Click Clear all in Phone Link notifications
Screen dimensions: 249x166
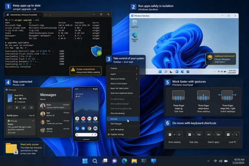point(32,115)
